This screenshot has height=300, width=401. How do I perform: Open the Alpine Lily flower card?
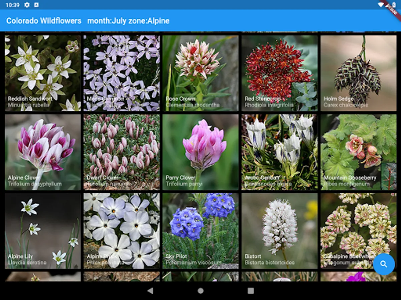click(x=43, y=231)
